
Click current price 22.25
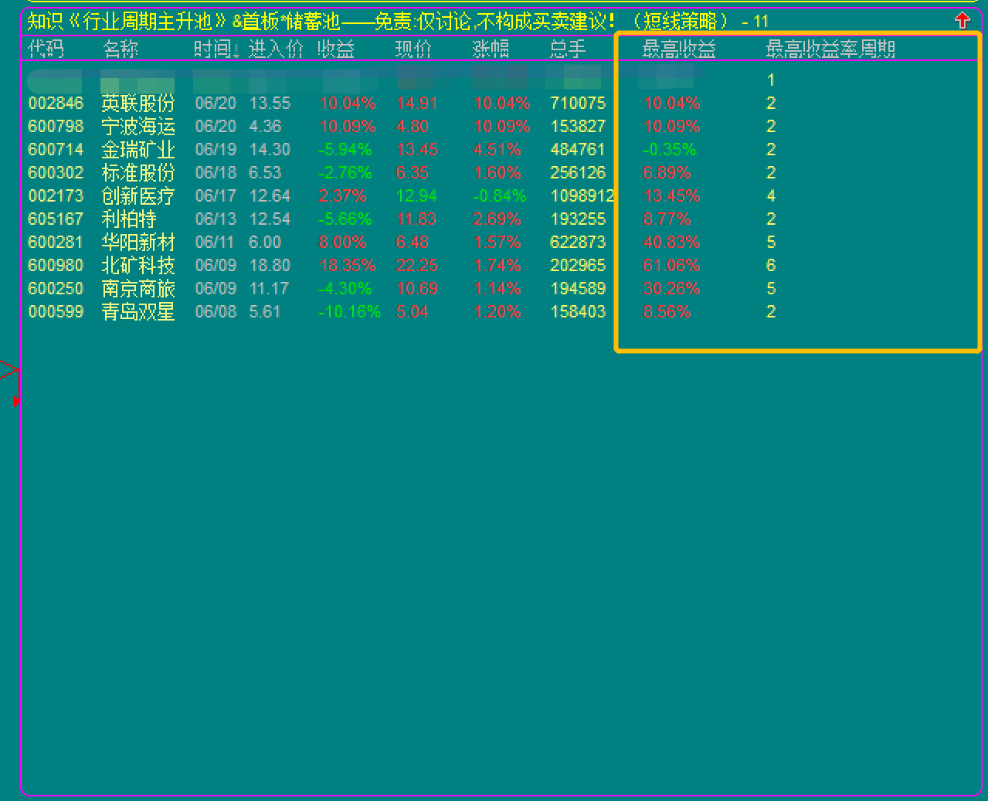click(416, 266)
